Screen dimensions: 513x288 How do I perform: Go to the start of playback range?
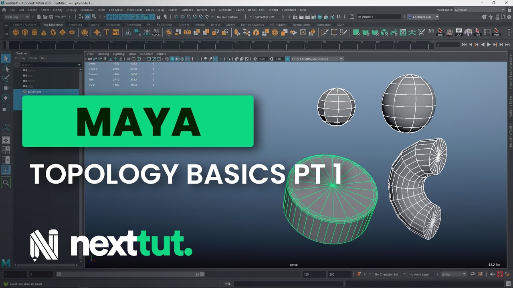pos(464,45)
